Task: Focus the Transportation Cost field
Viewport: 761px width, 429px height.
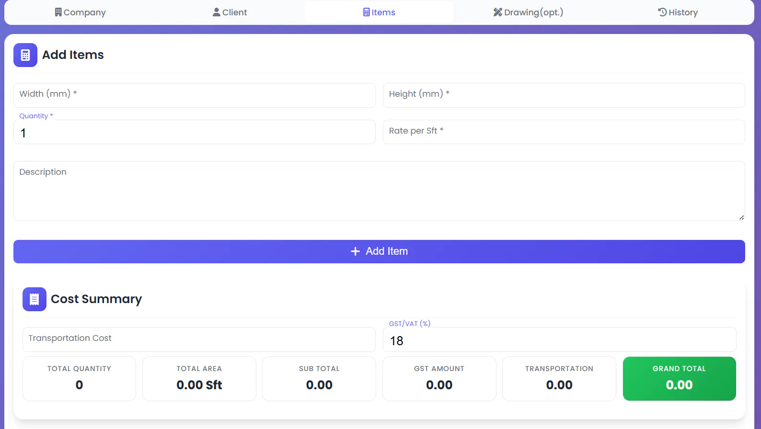Action: pos(199,339)
